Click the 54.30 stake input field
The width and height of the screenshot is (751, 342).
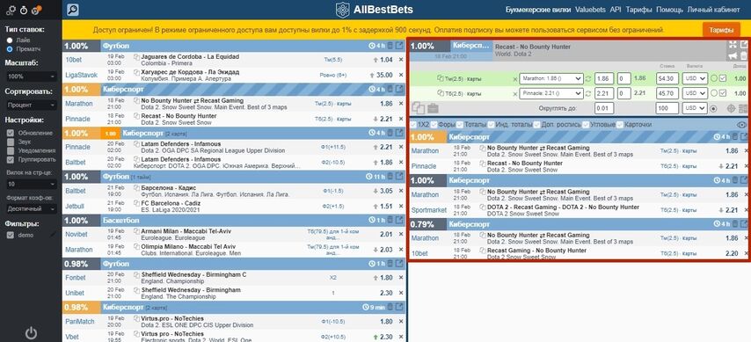coord(667,78)
